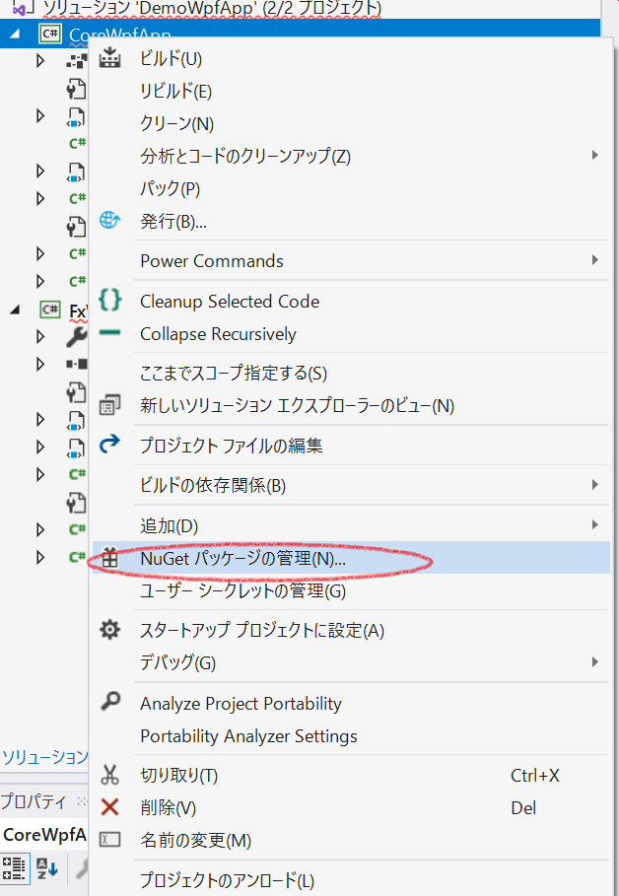
Task: Select the C# project icon of CoreWpfApp
Action: click(x=50, y=34)
